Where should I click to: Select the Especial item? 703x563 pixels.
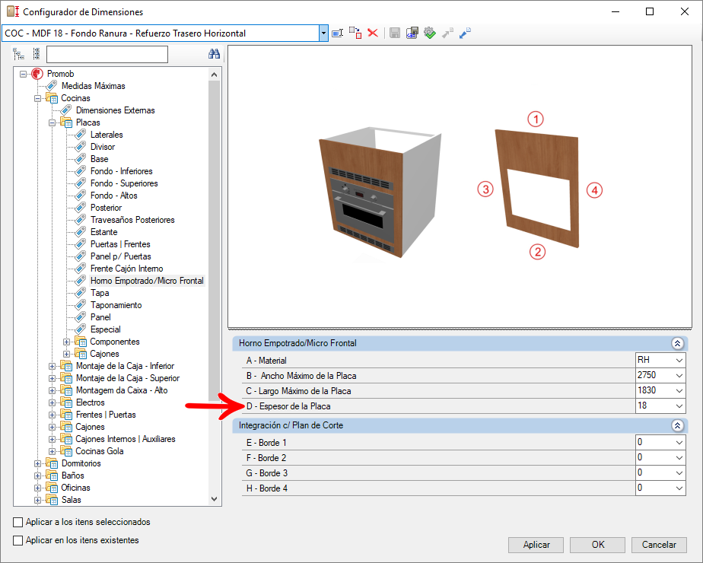pos(105,329)
